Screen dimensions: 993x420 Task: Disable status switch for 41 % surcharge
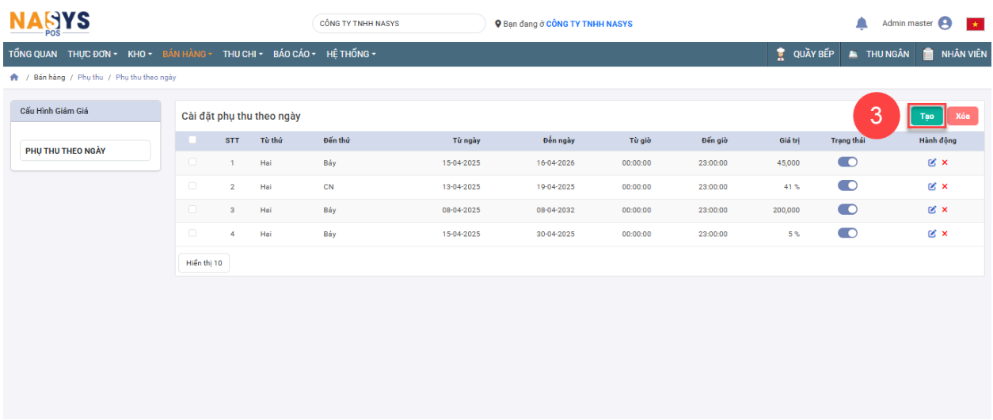[847, 186]
